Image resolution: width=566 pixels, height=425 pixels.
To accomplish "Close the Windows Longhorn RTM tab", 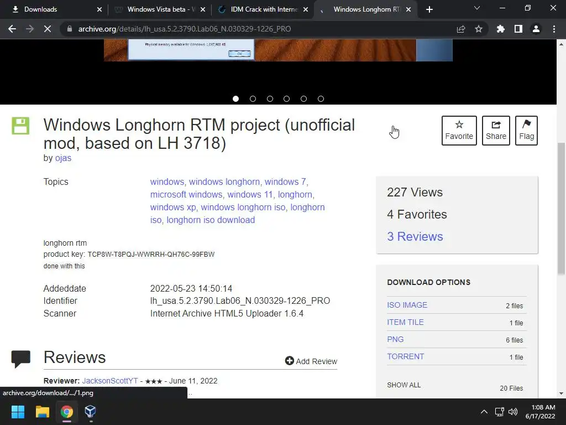I will coord(408,9).
